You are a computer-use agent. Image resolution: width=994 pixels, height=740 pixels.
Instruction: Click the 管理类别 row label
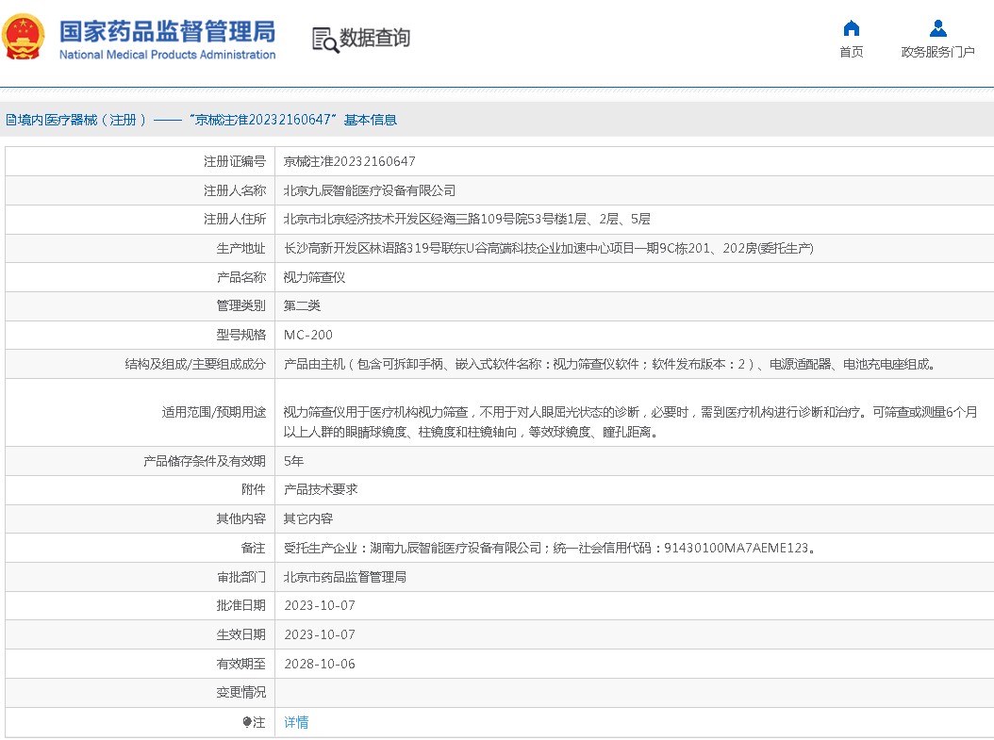[x=240, y=306]
